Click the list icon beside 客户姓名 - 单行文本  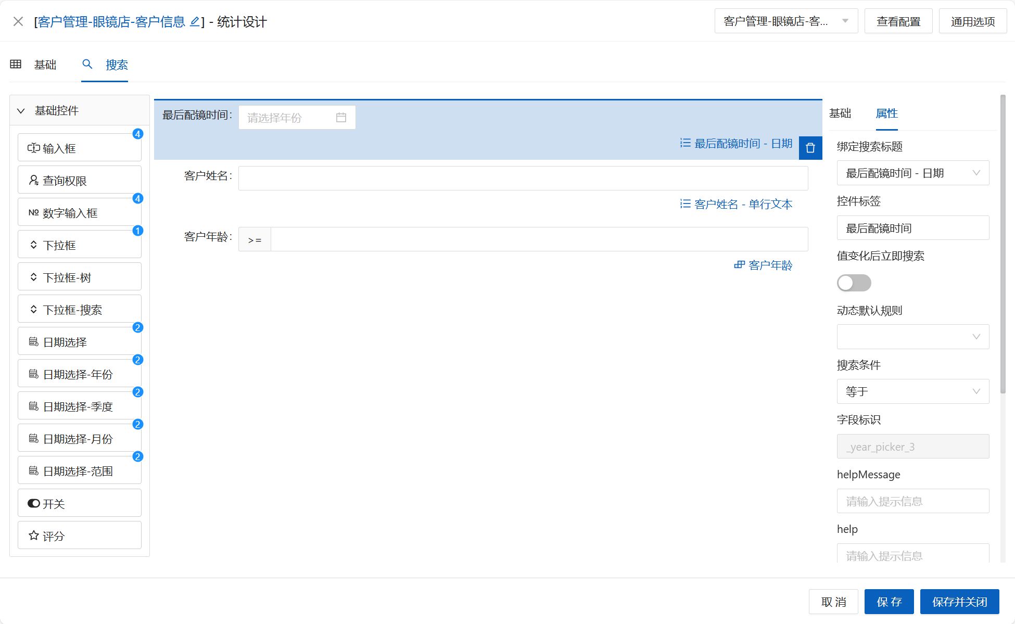click(685, 204)
